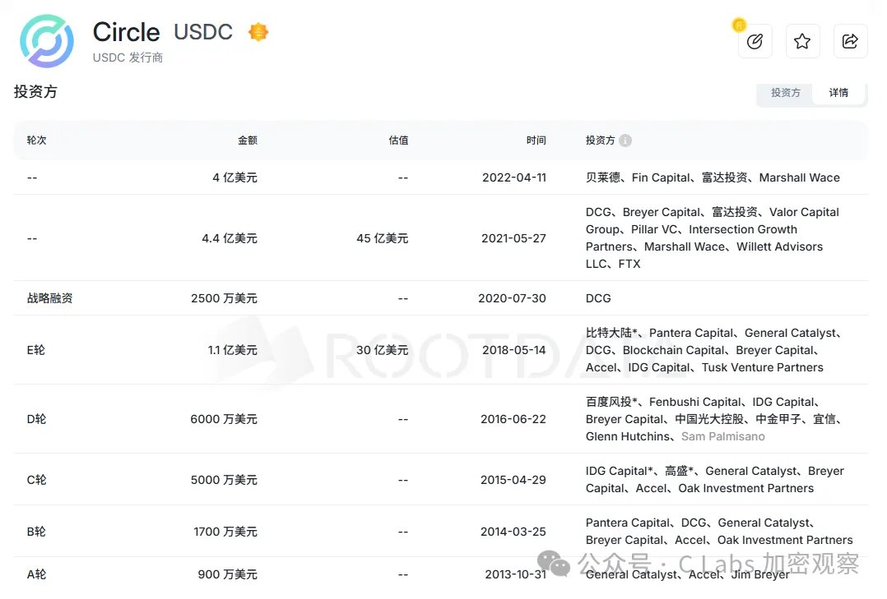Screen dimensions: 887x599
Task: Open Willett Advisors LLC link
Action: (x=704, y=256)
